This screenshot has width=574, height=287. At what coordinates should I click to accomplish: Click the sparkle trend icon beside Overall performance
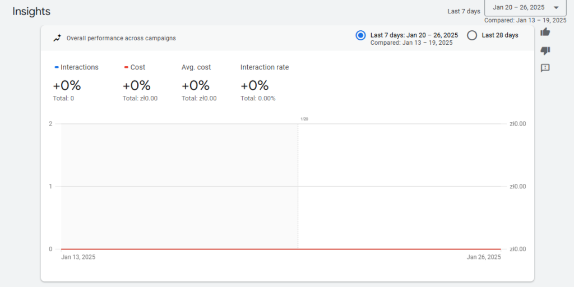coord(57,38)
